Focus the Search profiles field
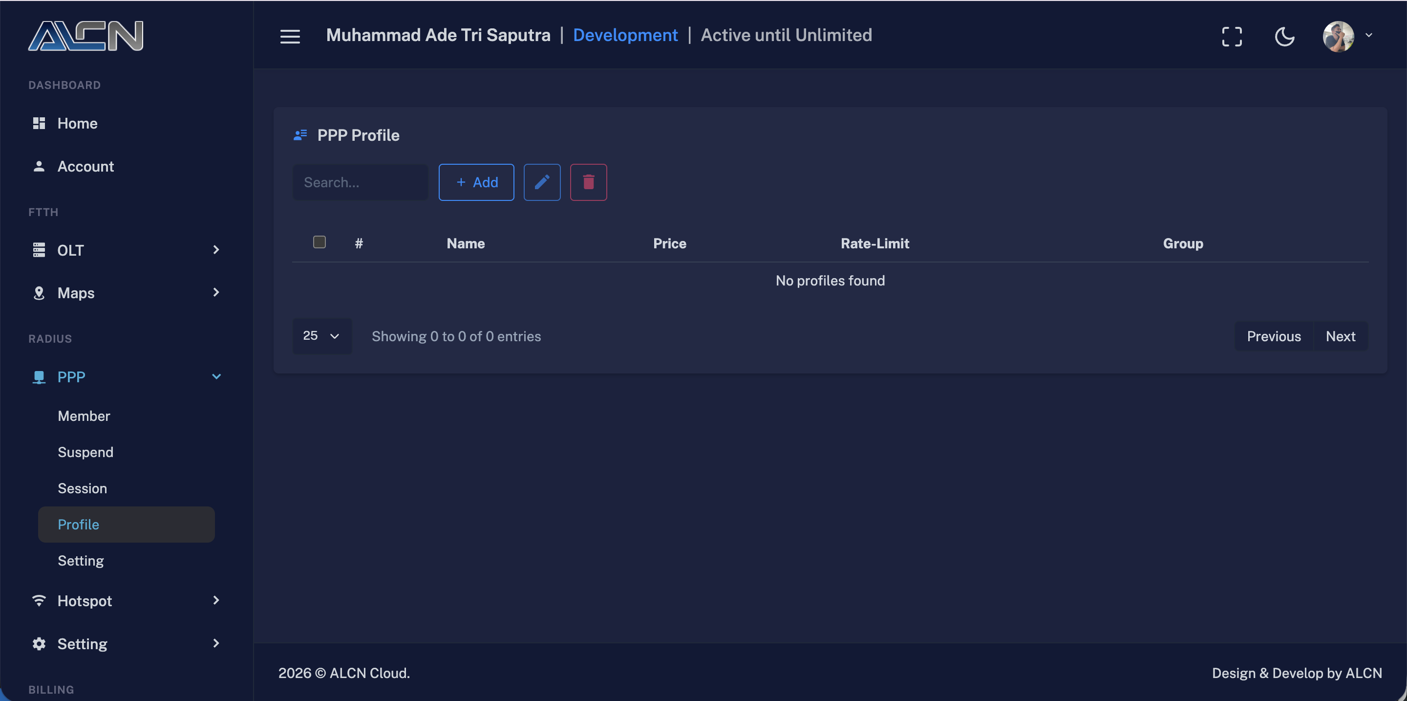 (361, 182)
